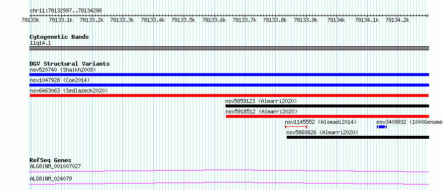The image size is (443, 190).
Task: Open the nsv5859123 (Almarri2020) black bar
Action: point(327,106)
